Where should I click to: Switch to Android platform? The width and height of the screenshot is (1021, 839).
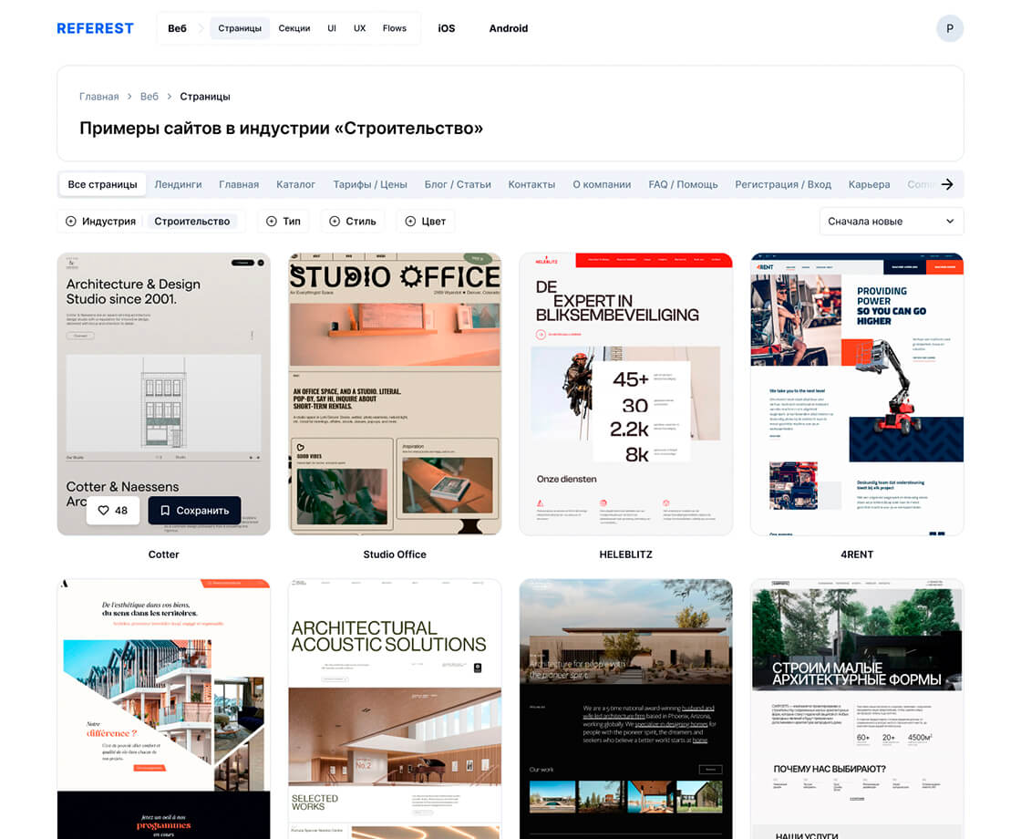(509, 28)
